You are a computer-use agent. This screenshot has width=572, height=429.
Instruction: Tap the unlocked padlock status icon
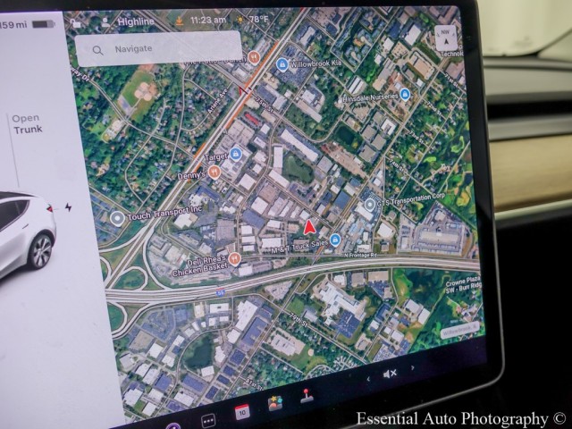coord(75,23)
